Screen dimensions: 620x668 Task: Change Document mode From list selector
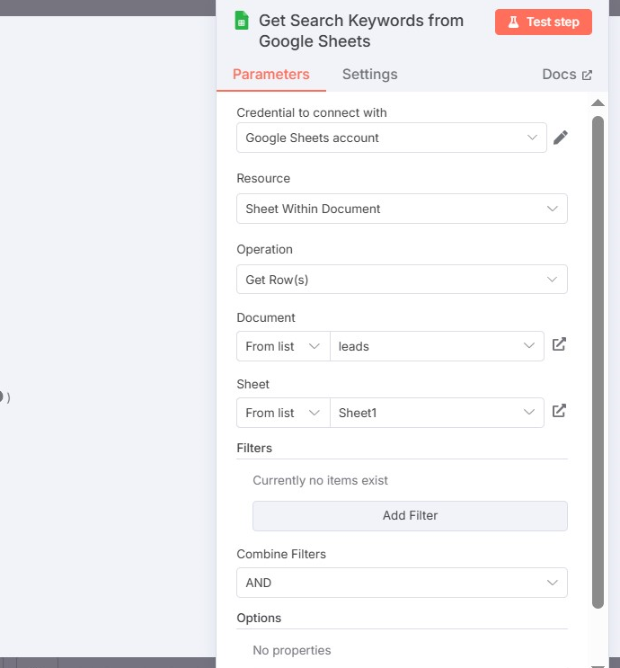(283, 346)
